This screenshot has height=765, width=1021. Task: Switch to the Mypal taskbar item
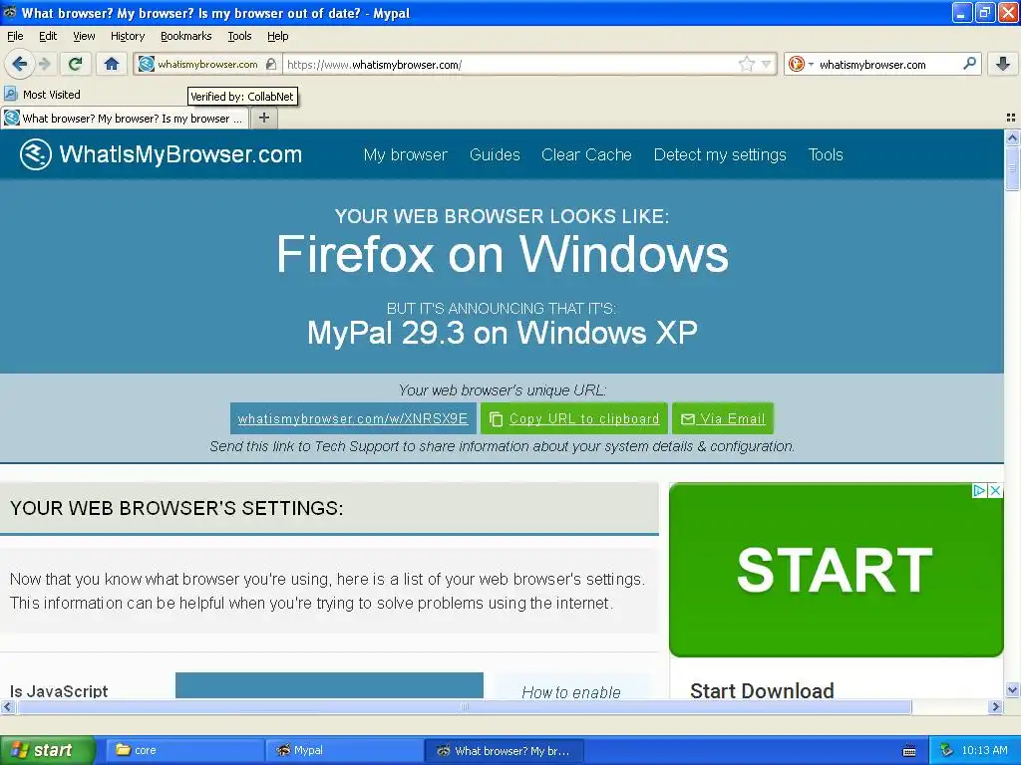tap(345, 750)
